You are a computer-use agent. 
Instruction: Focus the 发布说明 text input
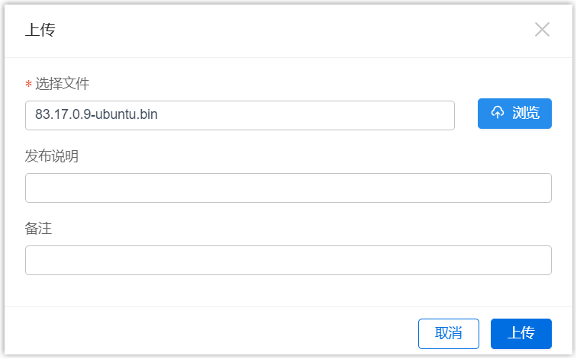tap(288, 188)
